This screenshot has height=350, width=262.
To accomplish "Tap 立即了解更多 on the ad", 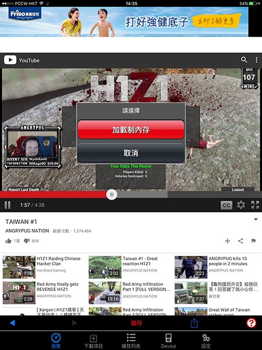I will point(216,22).
